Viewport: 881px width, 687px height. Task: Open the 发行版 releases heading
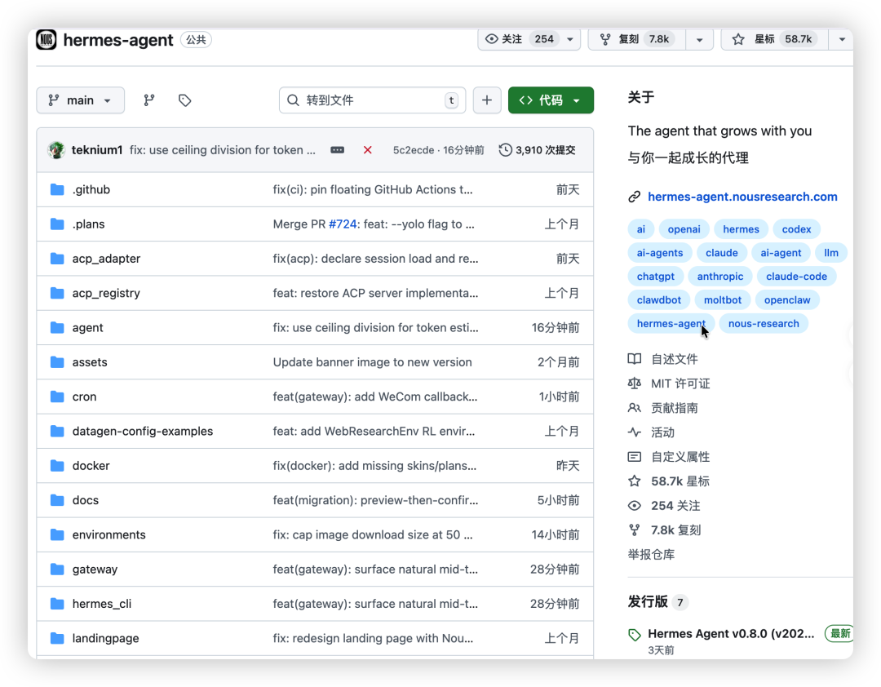(648, 602)
